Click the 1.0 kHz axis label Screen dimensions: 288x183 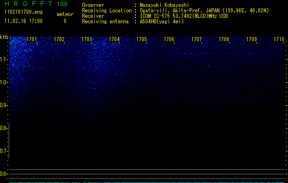click(4, 82)
